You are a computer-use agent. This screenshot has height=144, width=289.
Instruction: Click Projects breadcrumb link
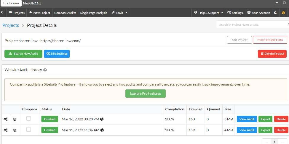pos(11,25)
